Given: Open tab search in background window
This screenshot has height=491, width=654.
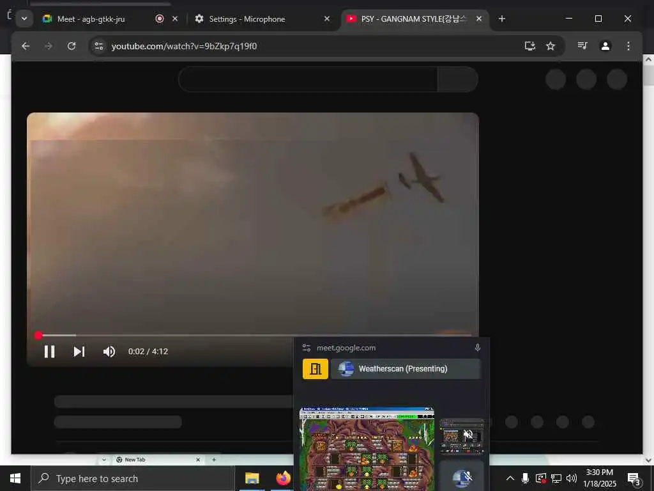Looking at the screenshot, I should pyautogui.click(x=104, y=460).
